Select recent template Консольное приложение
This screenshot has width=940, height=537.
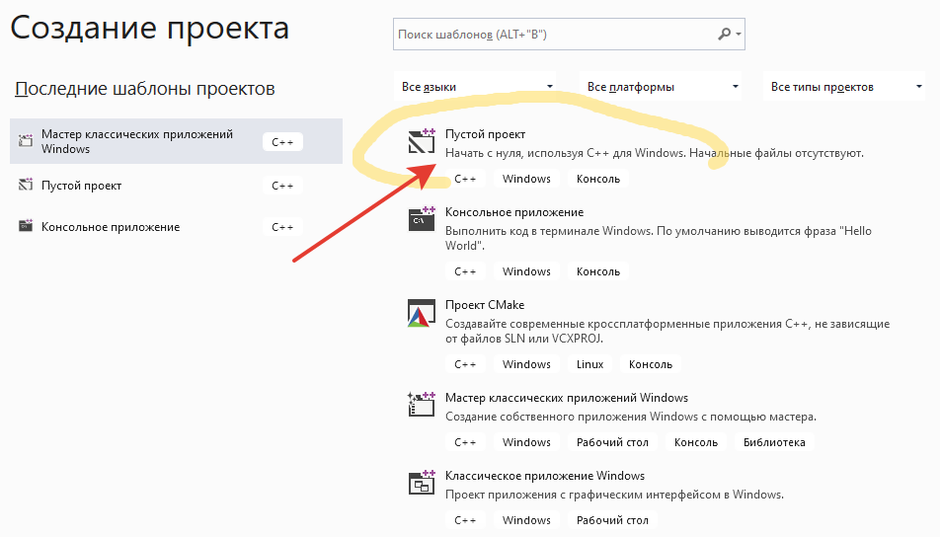pos(176,227)
